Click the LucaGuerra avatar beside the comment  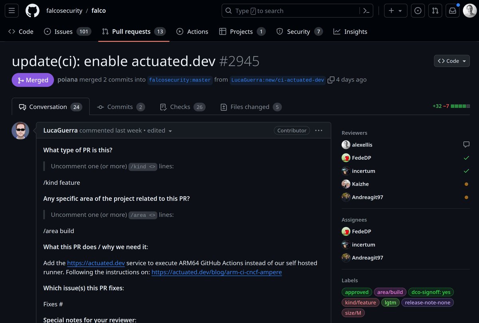[20, 131]
